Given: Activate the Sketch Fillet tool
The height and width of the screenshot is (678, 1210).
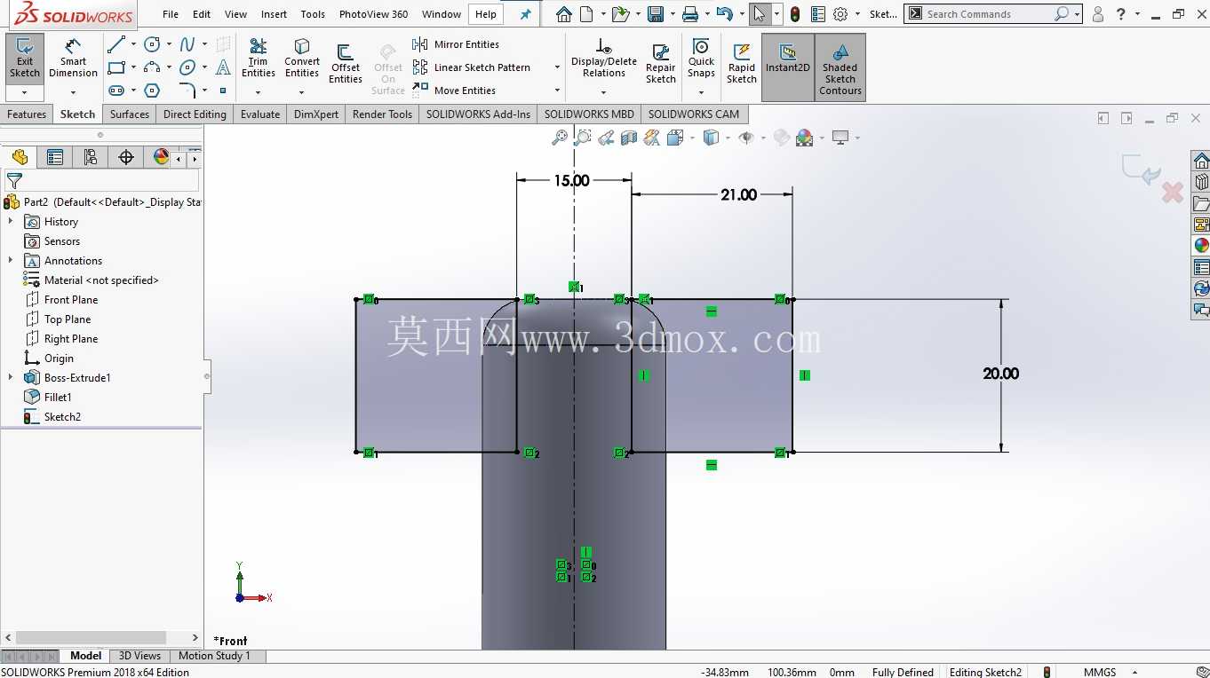Looking at the screenshot, I should pyautogui.click(x=187, y=91).
